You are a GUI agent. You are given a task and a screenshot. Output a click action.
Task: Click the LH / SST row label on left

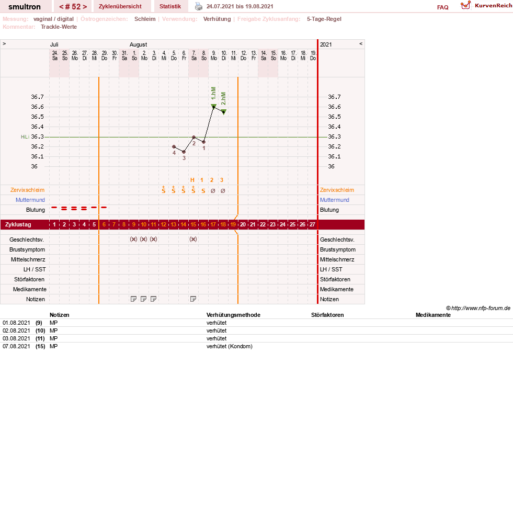[x=35, y=269]
